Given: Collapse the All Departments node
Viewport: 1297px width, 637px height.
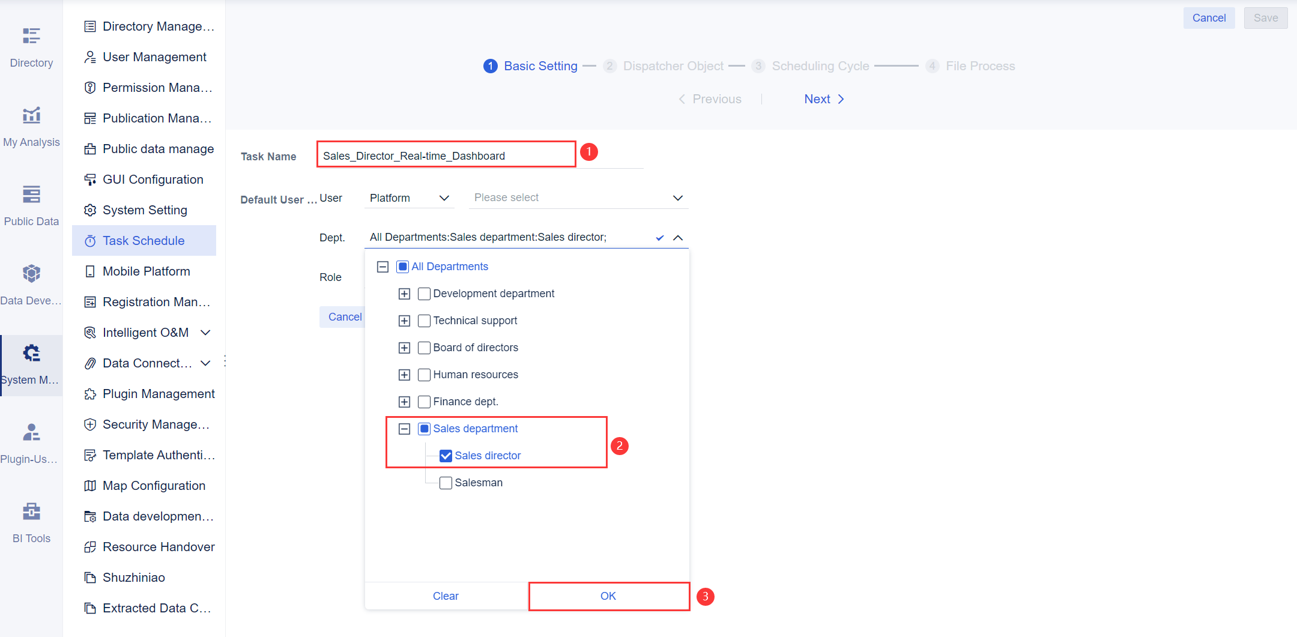Looking at the screenshot, I should coord(382,266).
